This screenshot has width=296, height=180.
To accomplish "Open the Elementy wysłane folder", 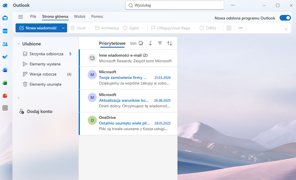I will 47,64.
